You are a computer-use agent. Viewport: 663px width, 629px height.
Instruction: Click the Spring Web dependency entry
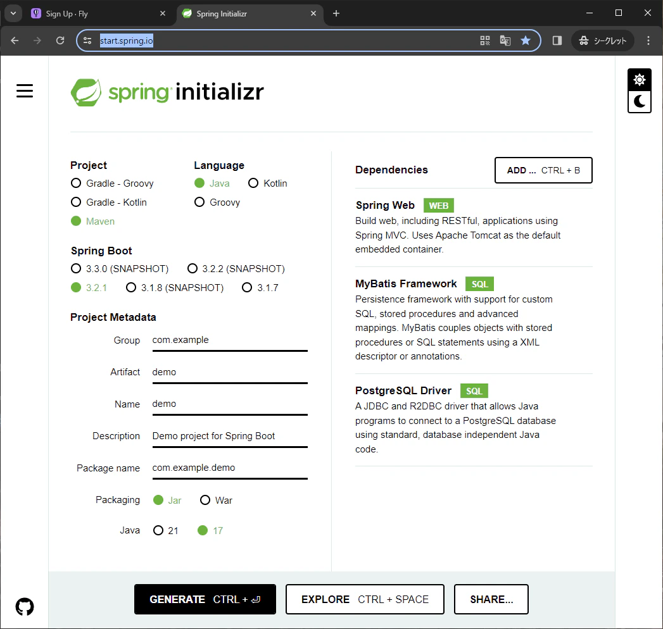tap(474, 227)
